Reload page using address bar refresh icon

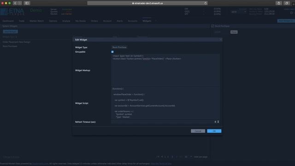(206, 3)
